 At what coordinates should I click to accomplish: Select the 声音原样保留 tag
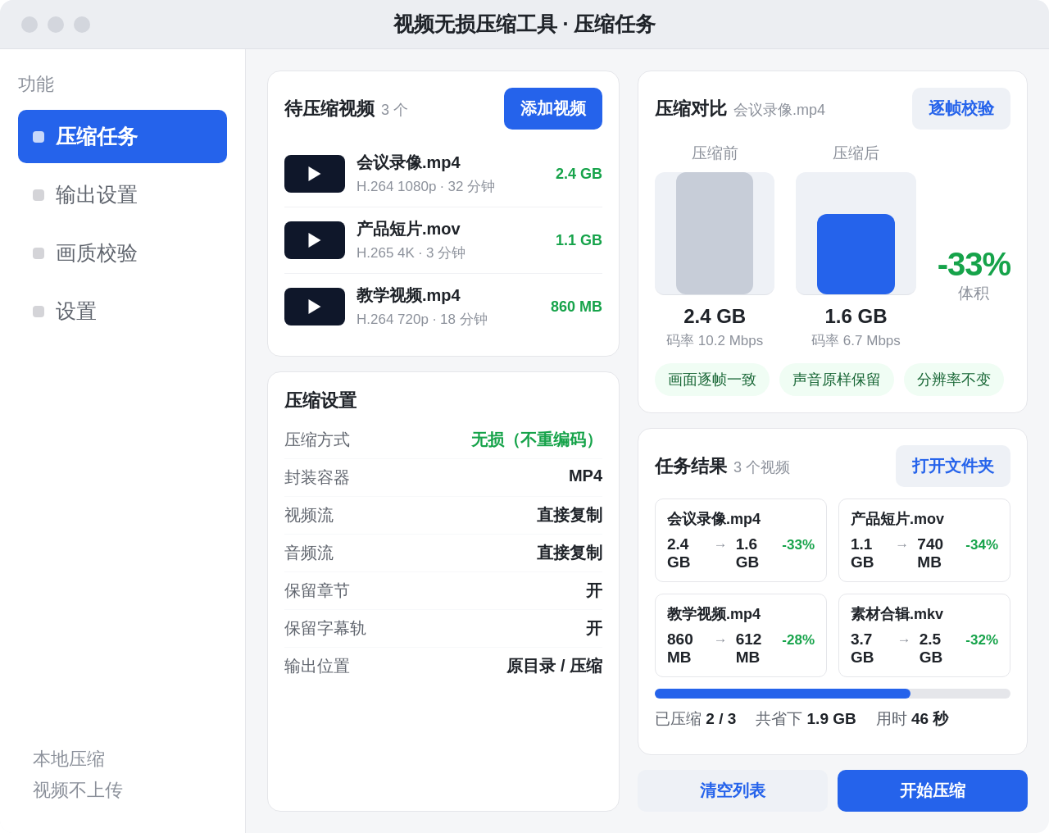click(837, 380)
